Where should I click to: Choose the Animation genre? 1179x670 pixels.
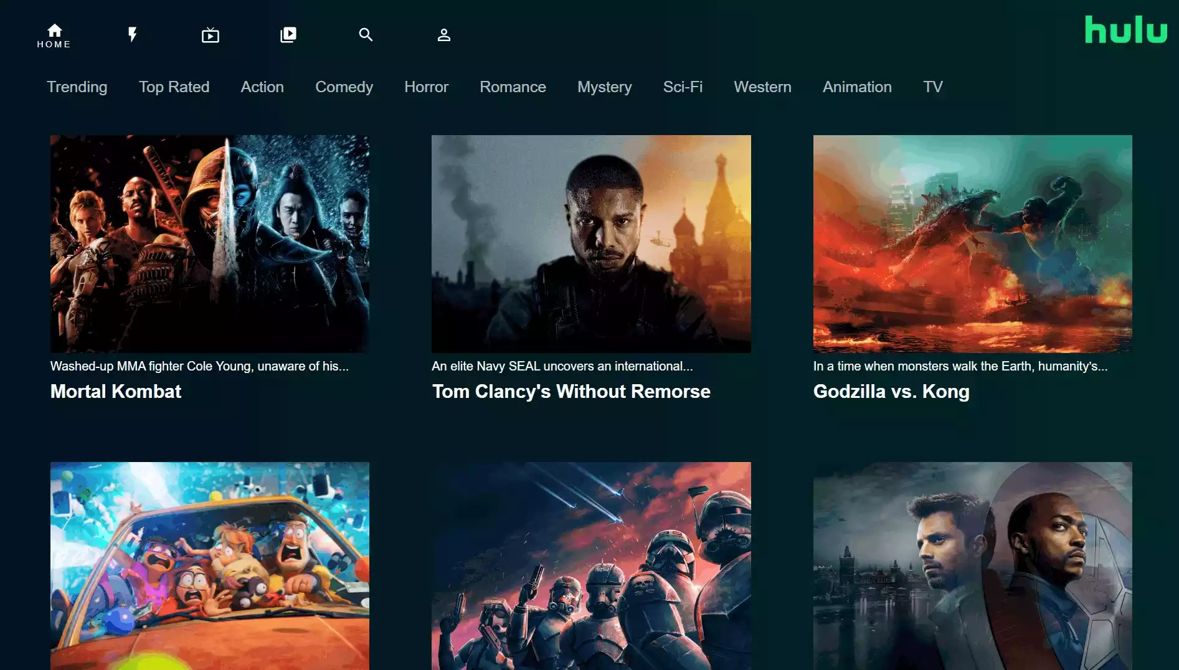857,87
